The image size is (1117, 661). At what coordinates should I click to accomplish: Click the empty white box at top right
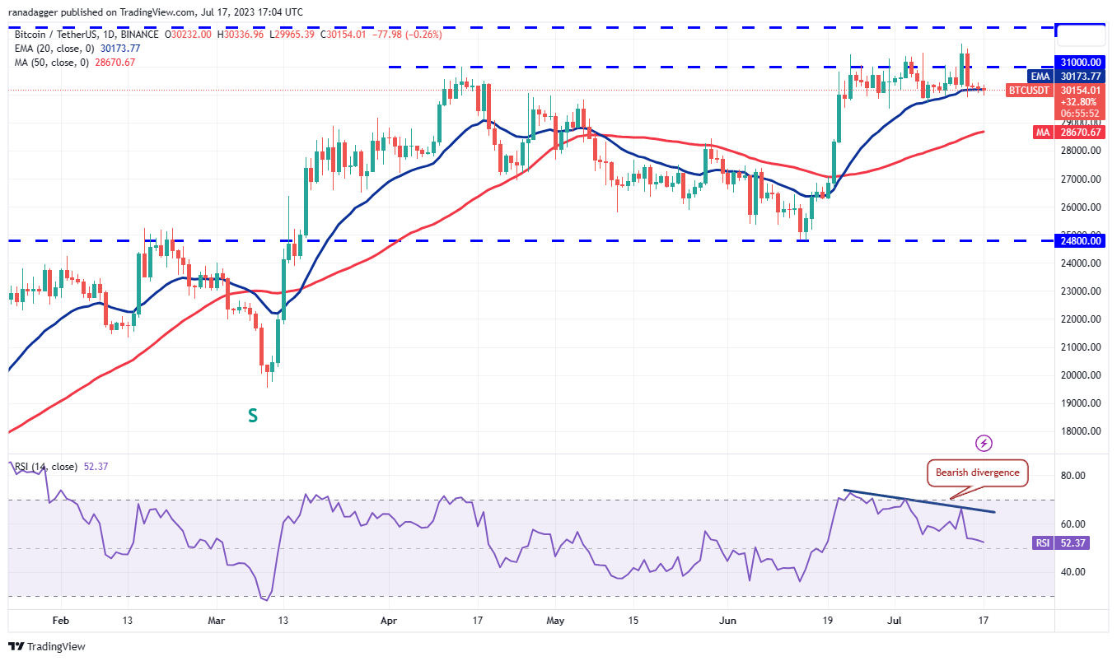tap(1080, 35)
